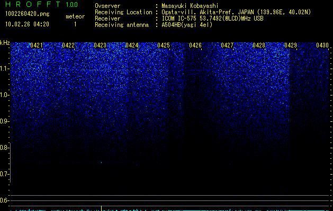This screenshot has height=211, width=333.
Task: Click the 0425 time marker
Action: tap(164, 45)
